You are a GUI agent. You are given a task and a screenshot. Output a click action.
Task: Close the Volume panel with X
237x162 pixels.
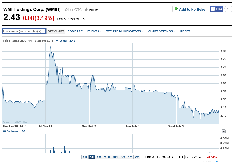[x=224, y=131]
